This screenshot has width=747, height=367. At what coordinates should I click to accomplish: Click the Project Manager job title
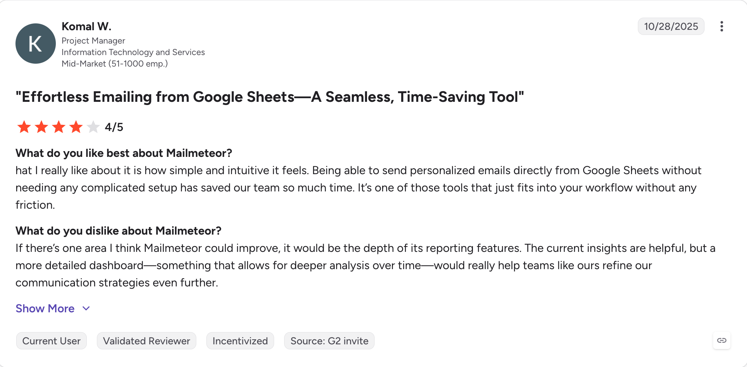coord(93,41)
